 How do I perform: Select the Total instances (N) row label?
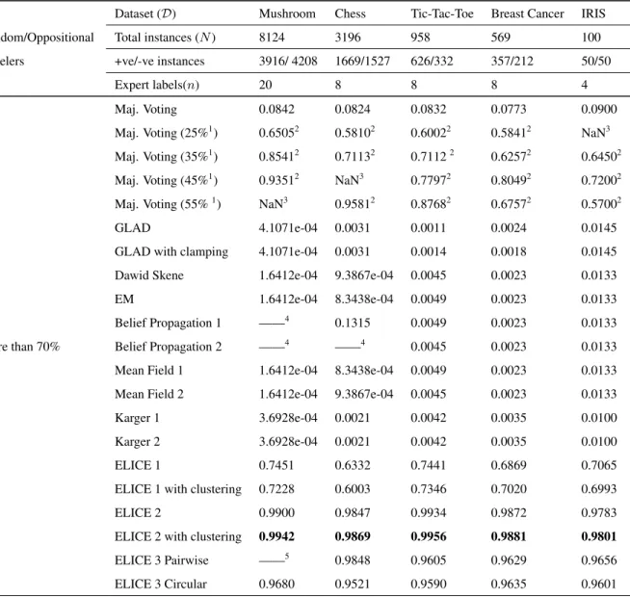pos(165,38)
